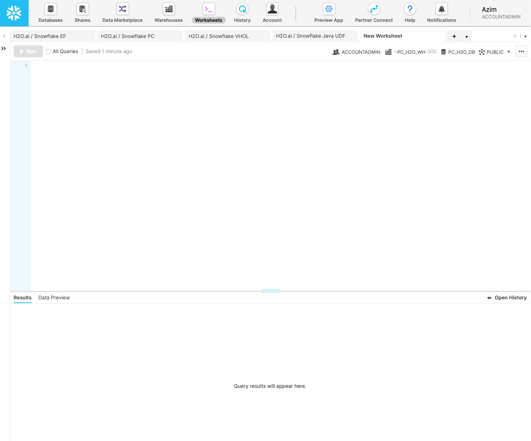
Task: Open the Help menu icon
Action: click(410, 9)
